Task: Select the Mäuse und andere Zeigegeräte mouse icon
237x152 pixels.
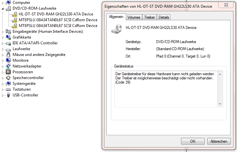Action: 8,55
